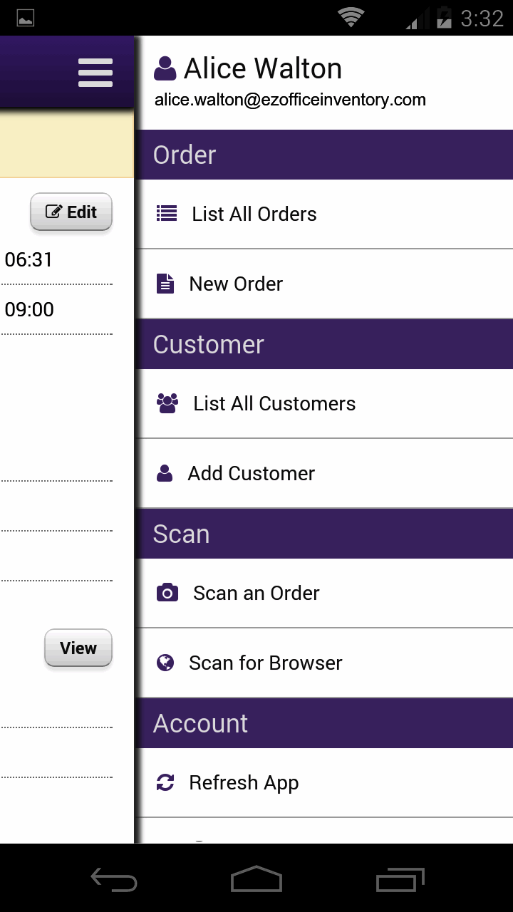This screenshot has height=912, width=513.
Task: Tap the hamburger menu icon
Action: pyautogui.click(x=95, y=73)
